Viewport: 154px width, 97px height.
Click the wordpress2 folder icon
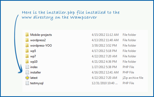point(27,40)
